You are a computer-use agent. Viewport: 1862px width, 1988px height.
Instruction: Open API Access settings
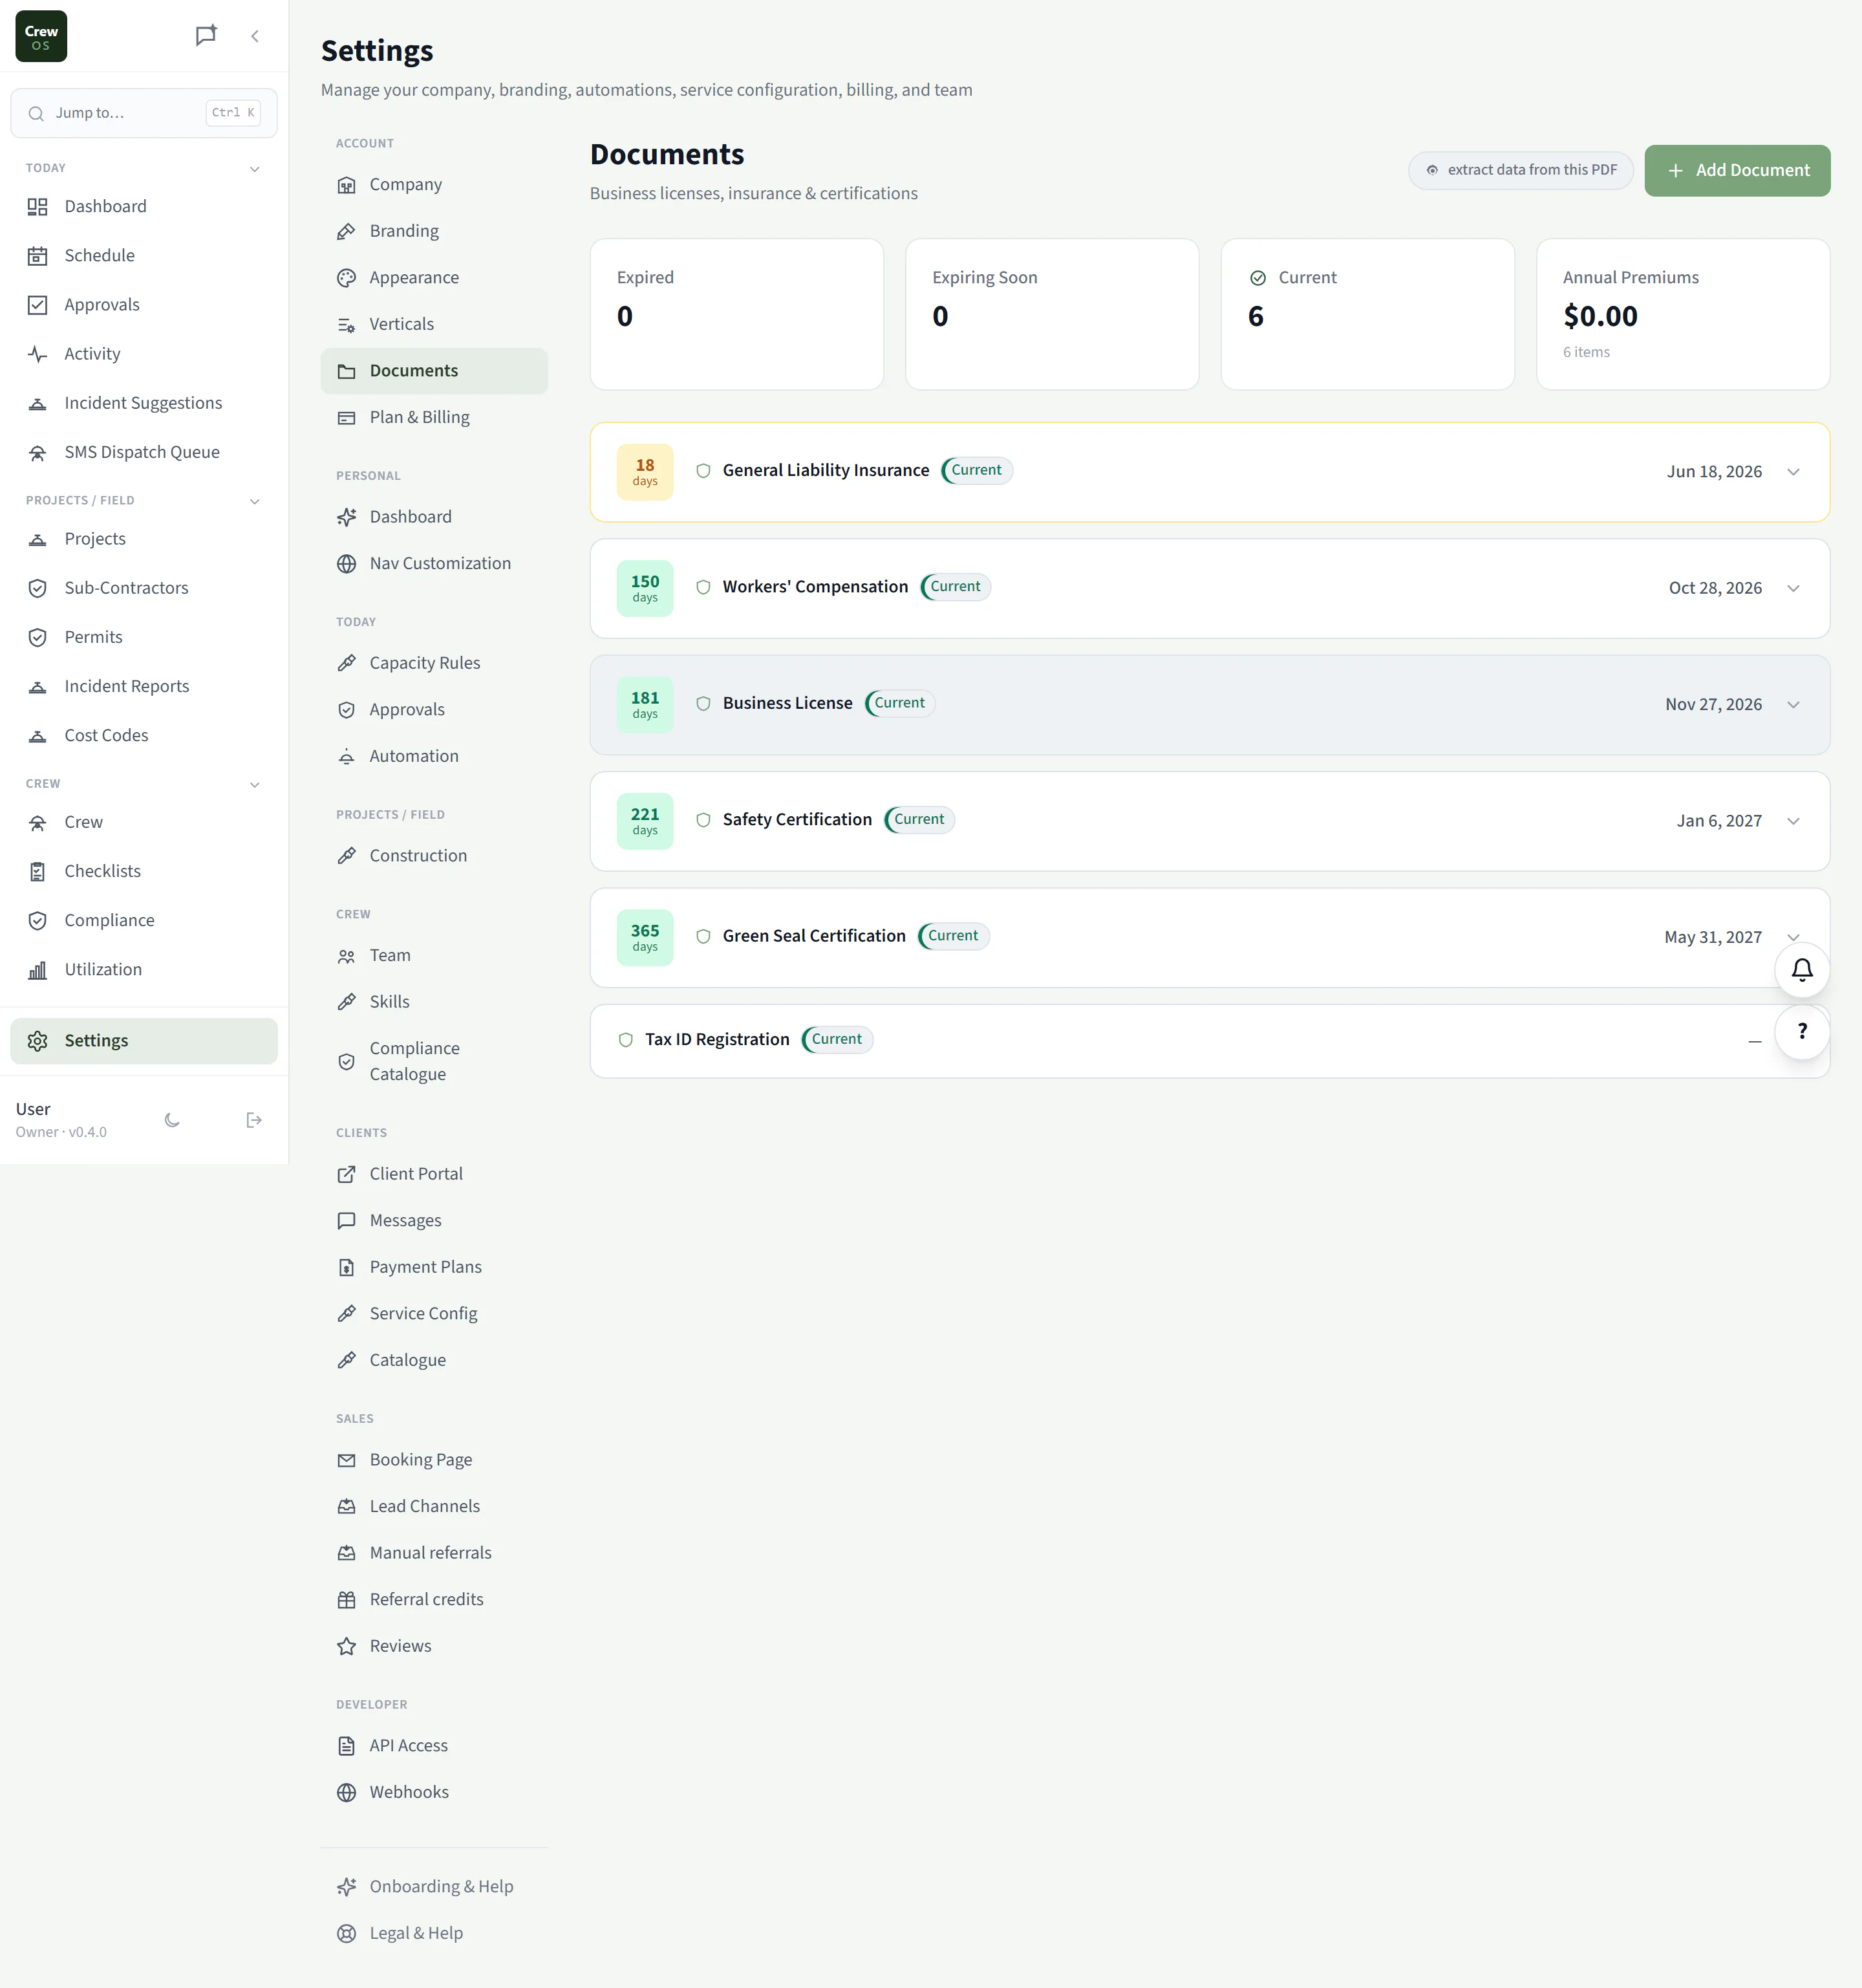click(x=434, y=1746)
